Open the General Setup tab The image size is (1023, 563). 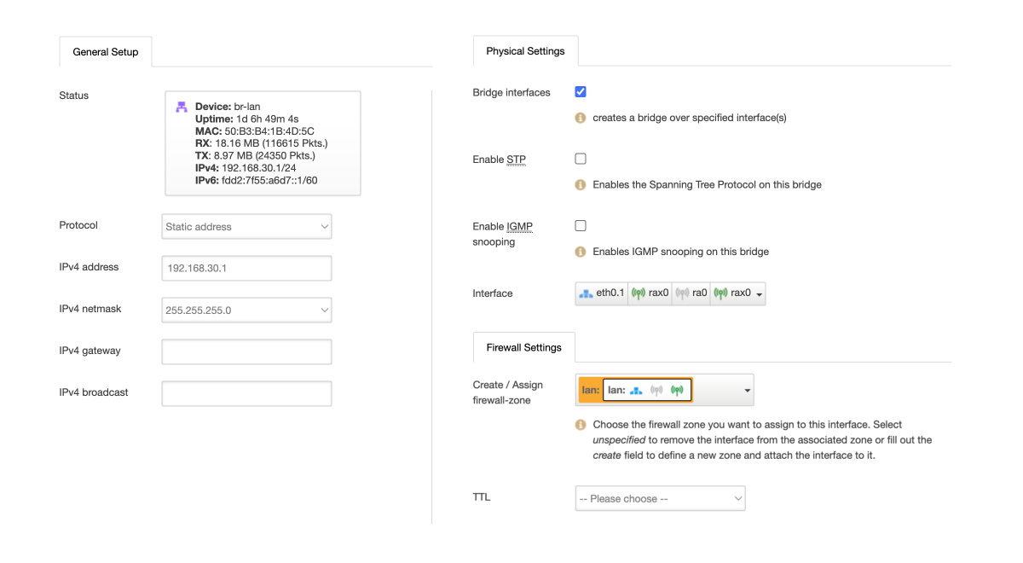(106, 52)
